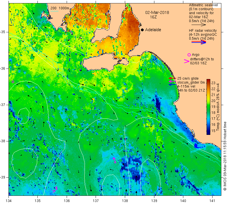Image resolution: width=227 pixels, height=204 pixels.
Task: Click the '54h to 02/03 21Z' label
Action: click(191, 90)
